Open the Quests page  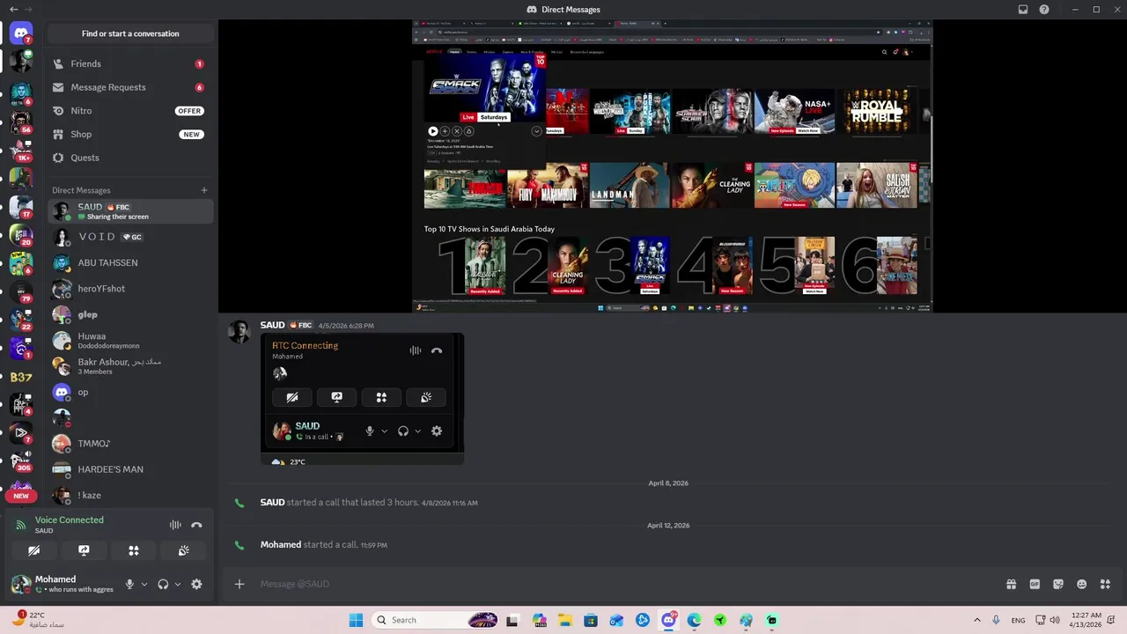click(x=130, y=158)
